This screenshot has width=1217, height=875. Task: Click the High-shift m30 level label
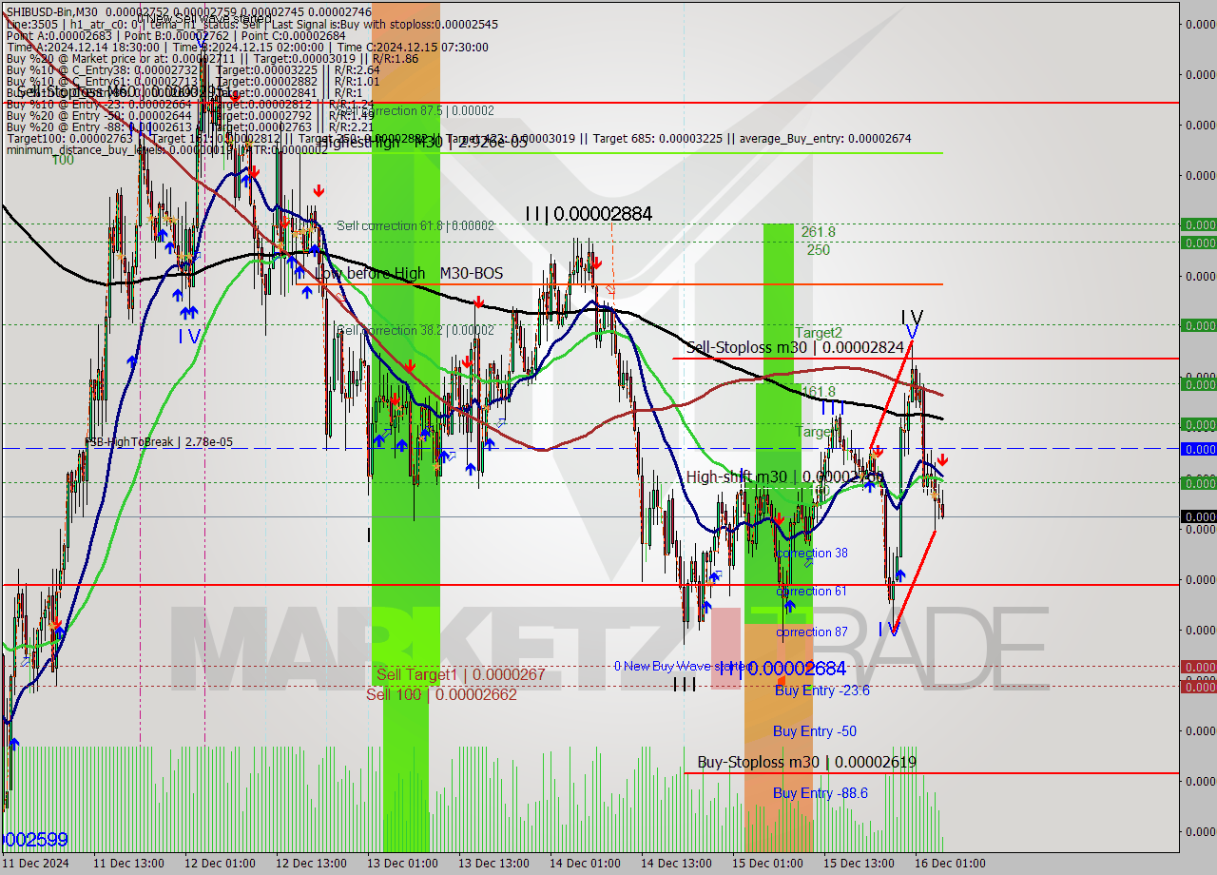[785, 477]
